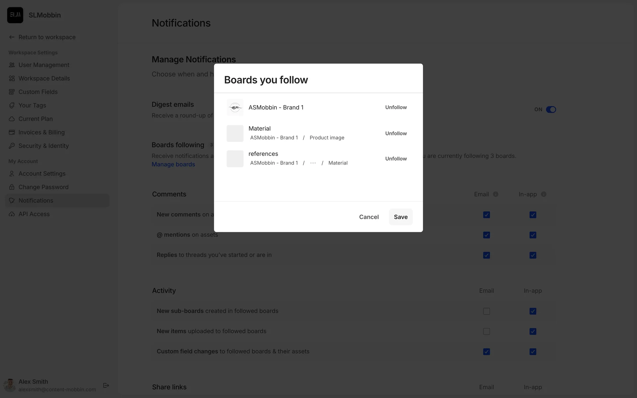Toggle the Digest emails ON switch
Screen dimensions: 637x398
(x=551, y=109)
